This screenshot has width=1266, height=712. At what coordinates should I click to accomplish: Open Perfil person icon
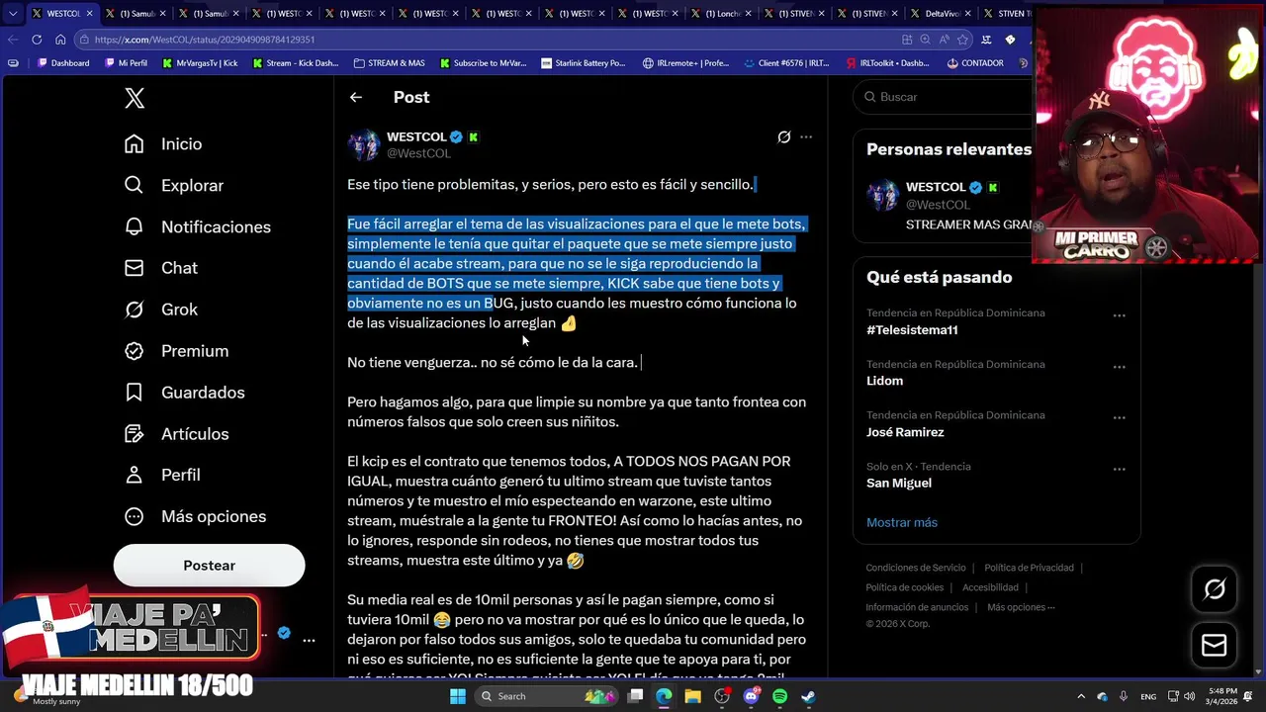point(135,475)
